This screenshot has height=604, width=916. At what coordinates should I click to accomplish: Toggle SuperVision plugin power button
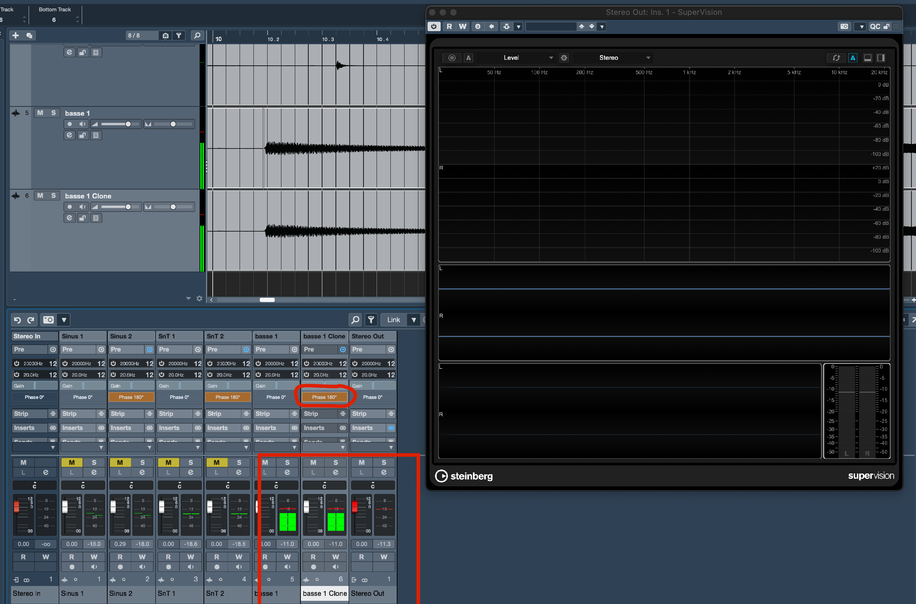coord(434,27)
